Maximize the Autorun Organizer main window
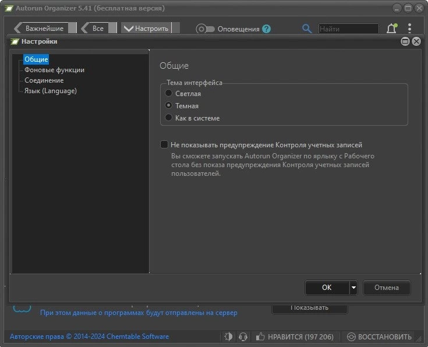This screenshot has width=428, height=347. click(408, 8)
